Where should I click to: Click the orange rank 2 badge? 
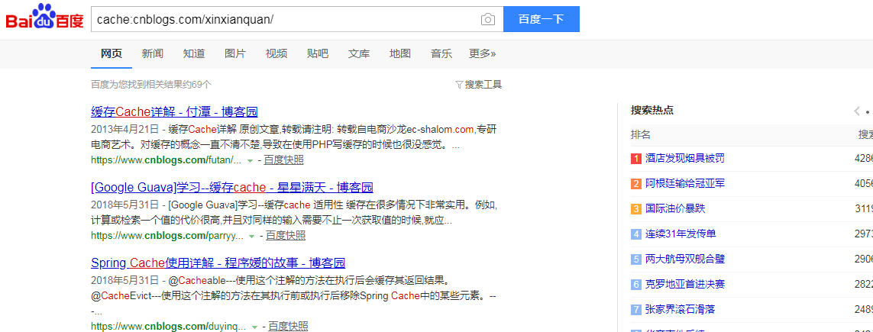[635, 184]
